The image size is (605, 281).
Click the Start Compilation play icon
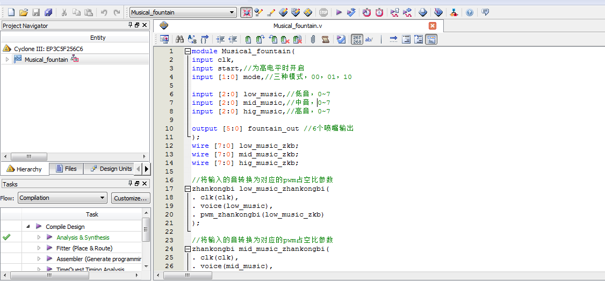coord(338,12)
